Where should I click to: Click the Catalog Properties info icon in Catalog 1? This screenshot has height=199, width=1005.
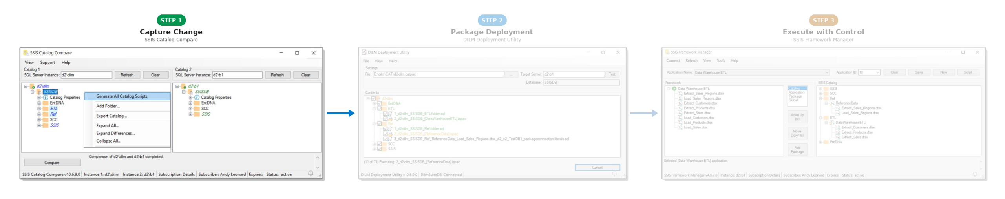[x=46, y=97]
